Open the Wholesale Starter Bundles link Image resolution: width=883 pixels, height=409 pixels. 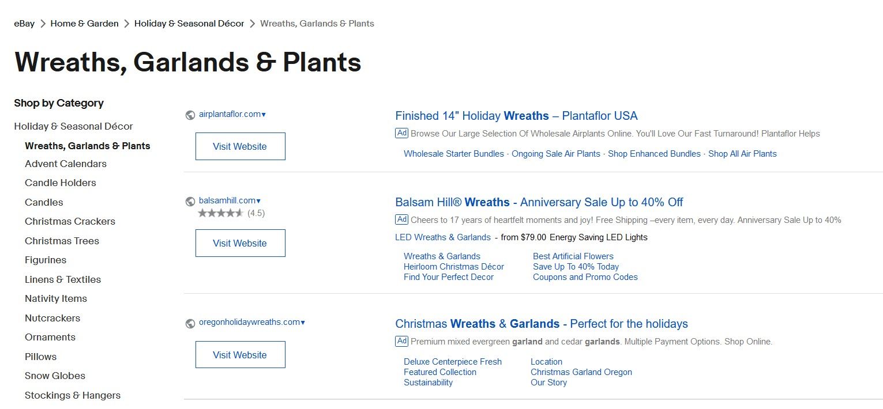pos(454,154)
